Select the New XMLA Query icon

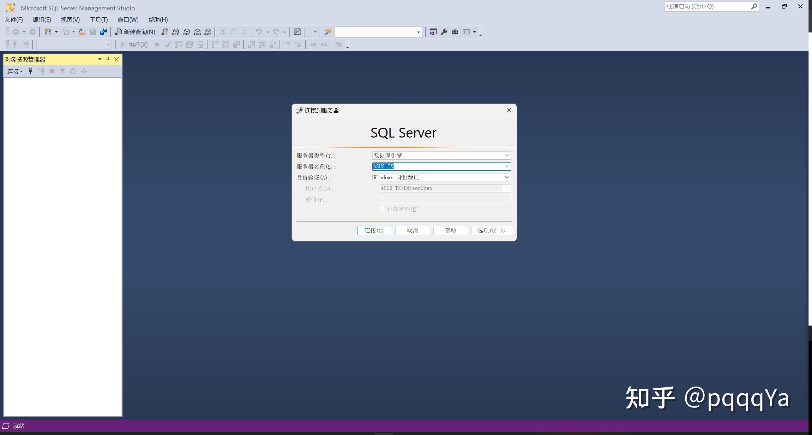tap(197, 32)
